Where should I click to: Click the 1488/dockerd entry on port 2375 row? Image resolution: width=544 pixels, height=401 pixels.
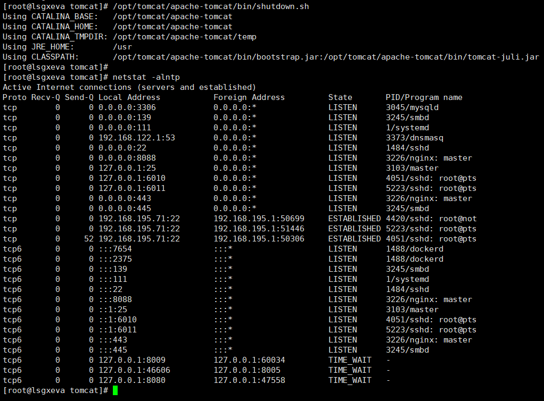tap(415, 258)
